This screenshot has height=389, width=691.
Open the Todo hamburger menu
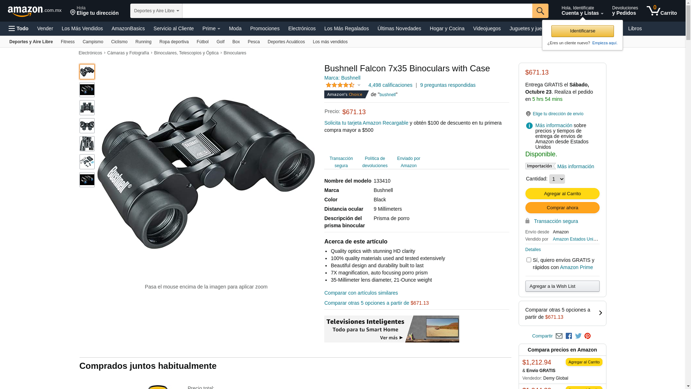[18, 28]
